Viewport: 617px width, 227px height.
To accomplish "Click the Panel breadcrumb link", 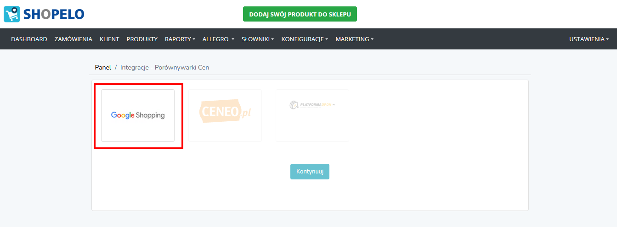I will (x=103, y=67).
